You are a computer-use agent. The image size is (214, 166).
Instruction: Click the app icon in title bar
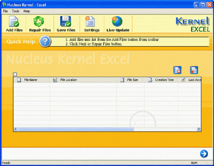click(x=4, y=5)
